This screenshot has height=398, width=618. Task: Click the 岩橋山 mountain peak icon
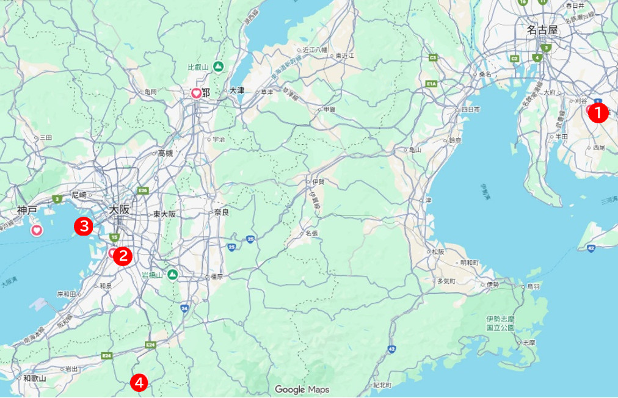(x=173, y=275)
